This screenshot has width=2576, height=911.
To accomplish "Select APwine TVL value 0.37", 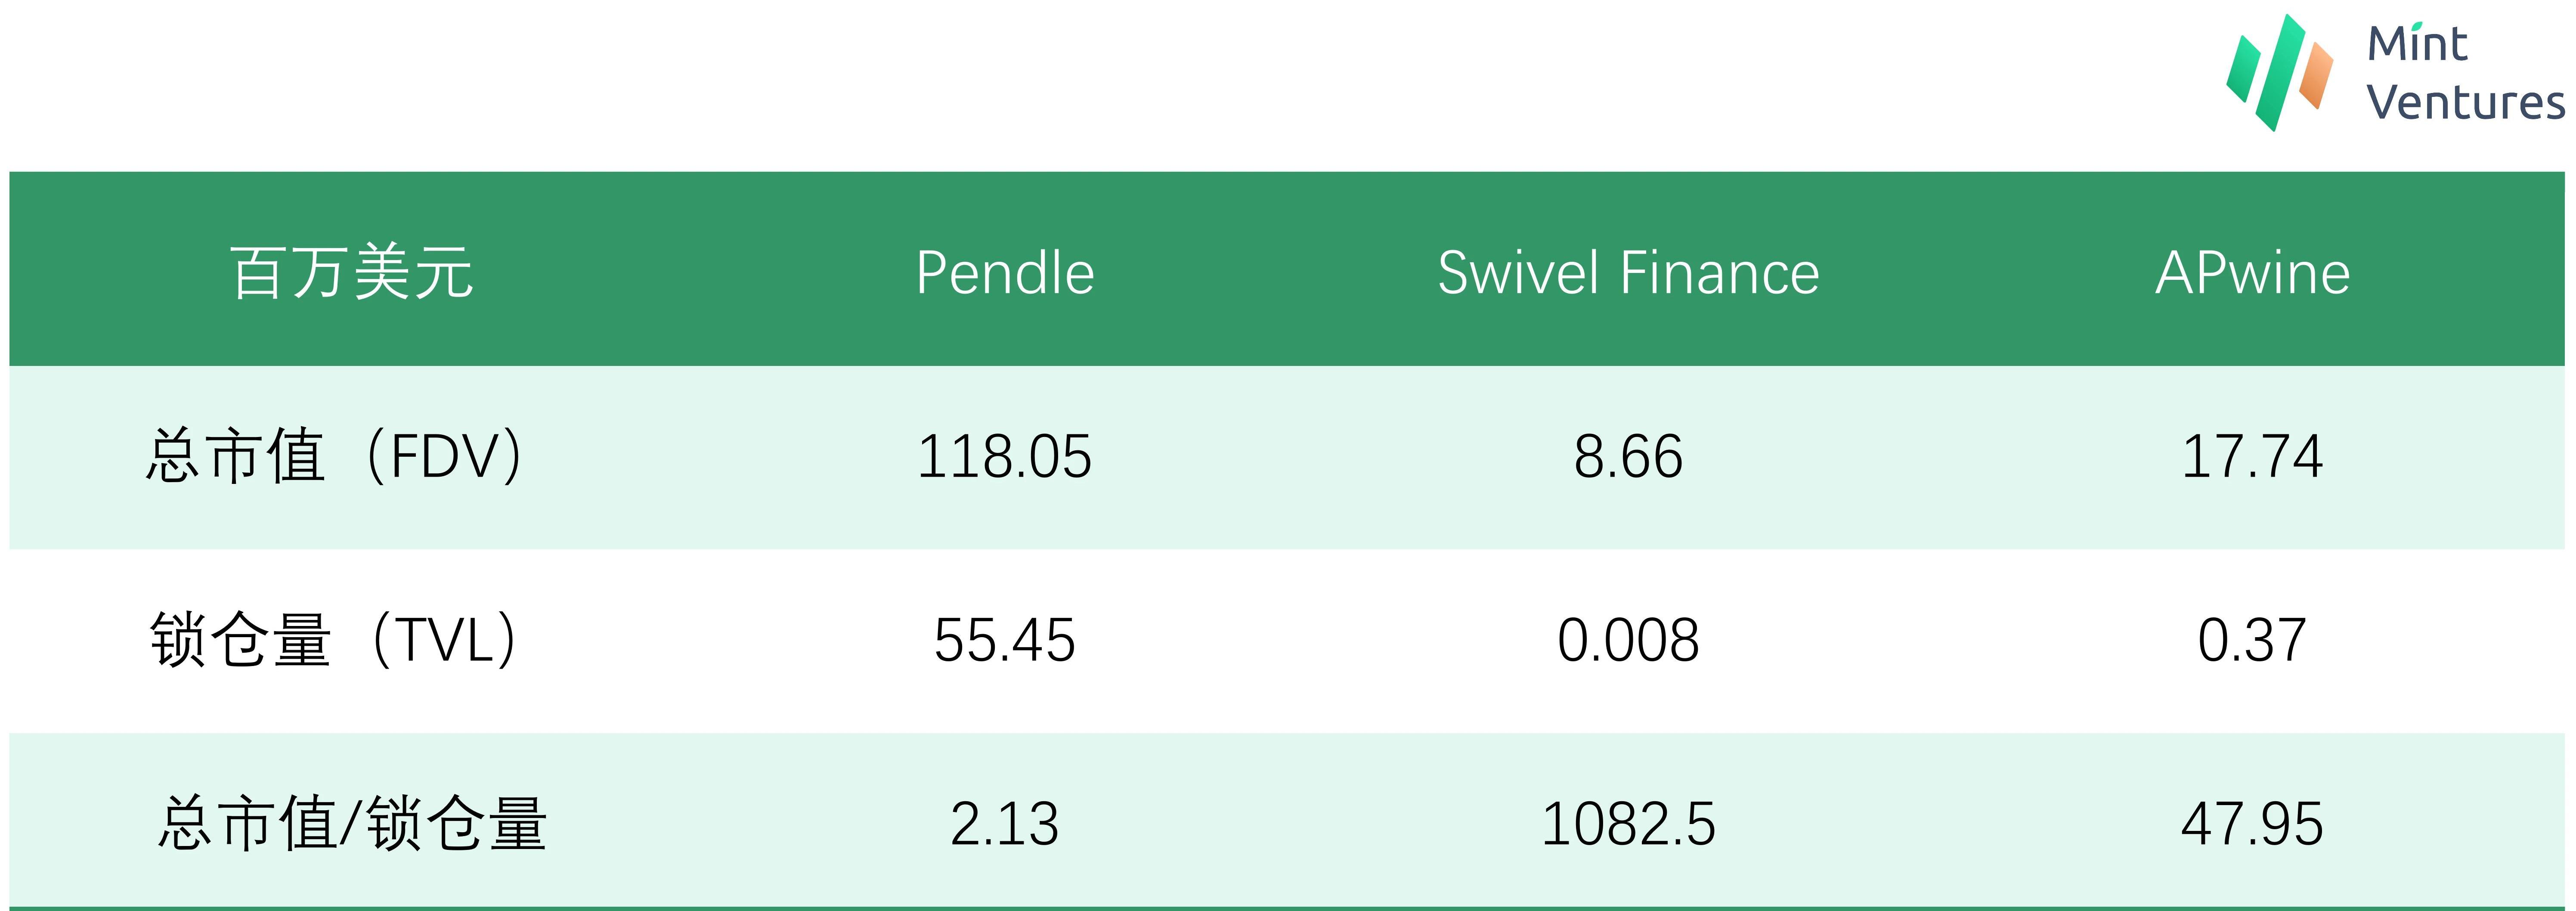I will pyautogui.click(x=2252, y=641).
